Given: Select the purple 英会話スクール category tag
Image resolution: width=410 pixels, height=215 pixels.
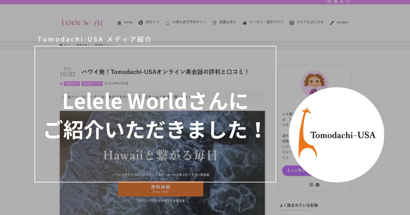Looking at the screenshot, I should (x=92, y=83).
